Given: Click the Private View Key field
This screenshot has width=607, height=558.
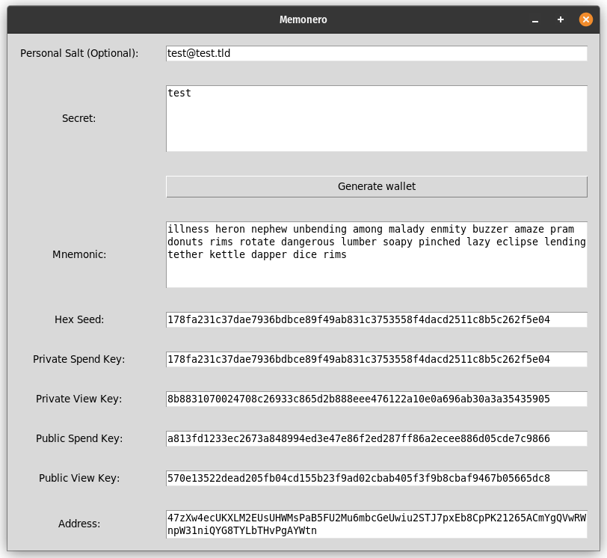Looking at the screenshot, I should click(x=377, y=399).
